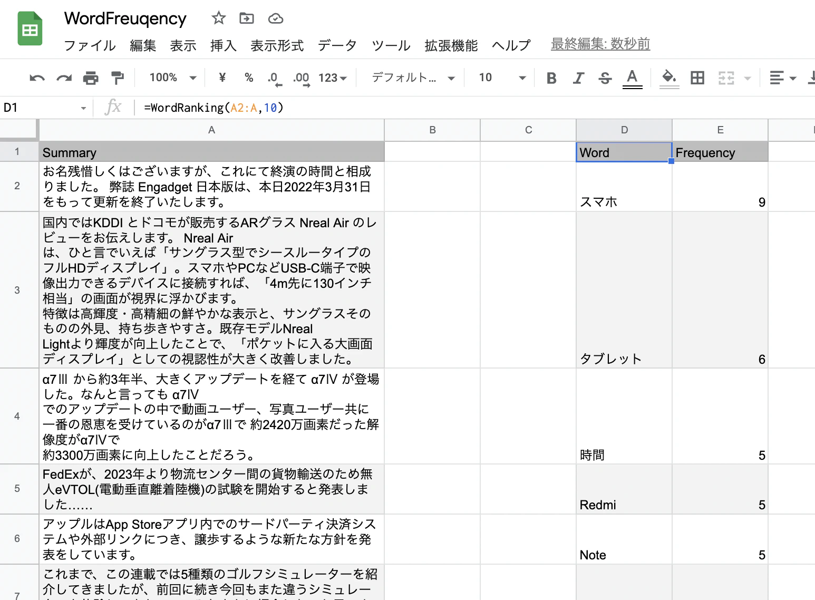Click the WordFreuqency document title

pyautogui.click(x=125, y=18)
